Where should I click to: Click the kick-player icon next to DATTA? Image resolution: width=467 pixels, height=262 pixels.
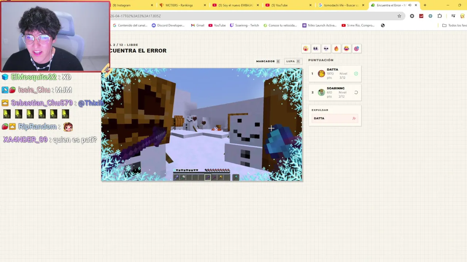click(354, 118)
